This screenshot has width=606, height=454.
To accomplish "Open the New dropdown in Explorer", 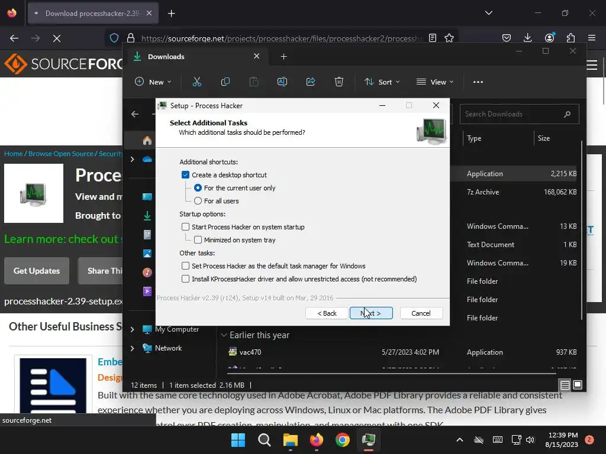I will [x=153, y=82].
